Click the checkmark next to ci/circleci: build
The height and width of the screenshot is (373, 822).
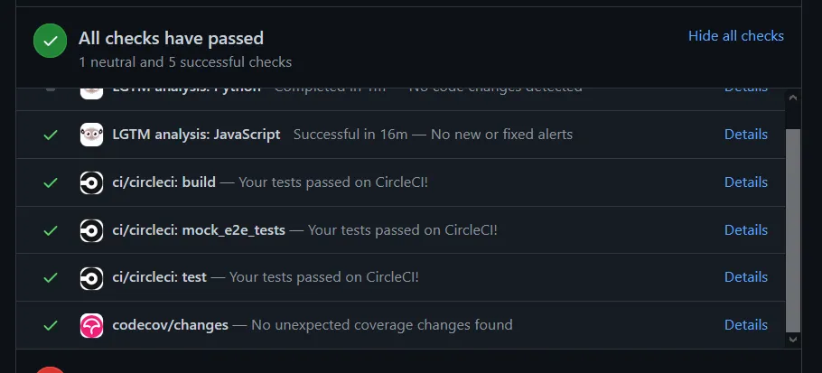pos(51,182)
